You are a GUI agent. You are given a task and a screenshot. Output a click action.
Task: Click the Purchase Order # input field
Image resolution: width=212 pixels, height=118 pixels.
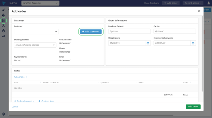129,31
